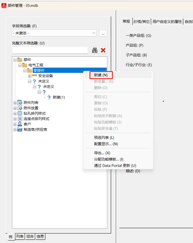Switch to the 价格/其它 tab

(142, 22)
